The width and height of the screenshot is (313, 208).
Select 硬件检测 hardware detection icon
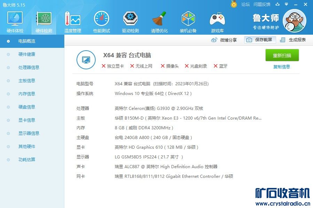point(44,22)
